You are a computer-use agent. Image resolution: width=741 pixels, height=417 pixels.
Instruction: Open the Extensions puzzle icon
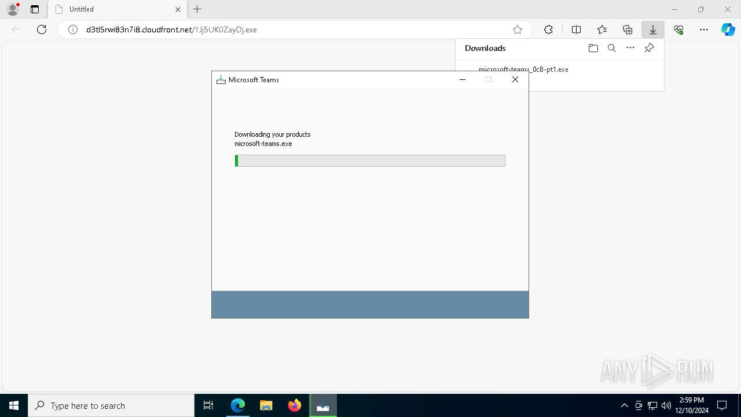pos(548,30)
